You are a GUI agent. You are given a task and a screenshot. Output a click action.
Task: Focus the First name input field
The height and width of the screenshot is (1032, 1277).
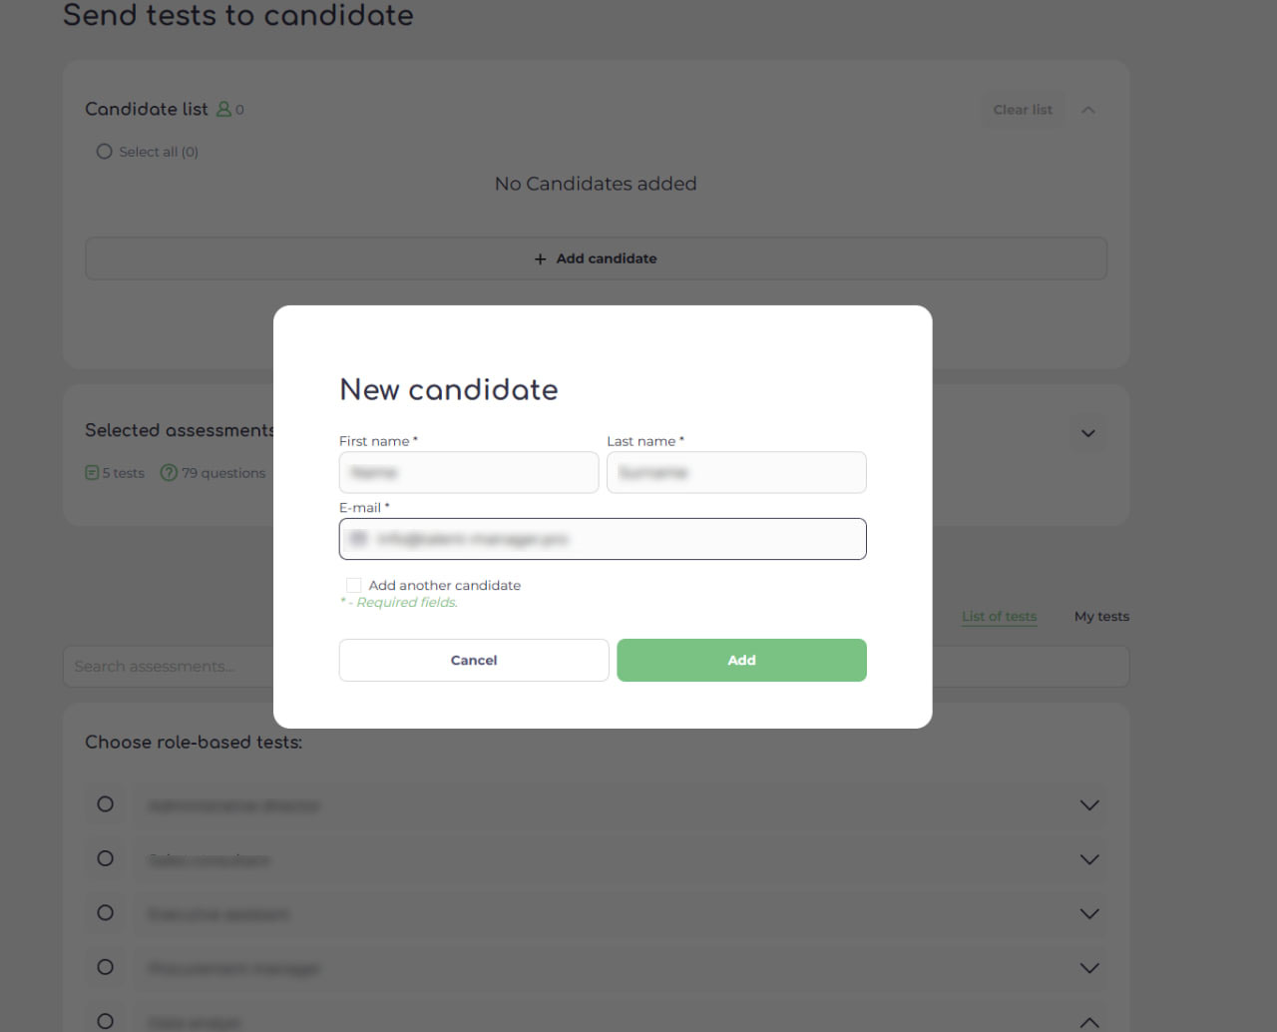click(x=469, y=472)
